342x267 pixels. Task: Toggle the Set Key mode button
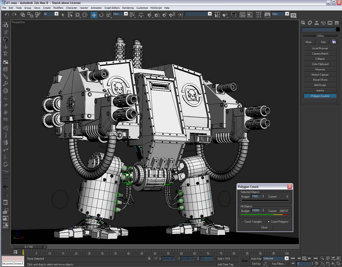click(x=256, y=264)
